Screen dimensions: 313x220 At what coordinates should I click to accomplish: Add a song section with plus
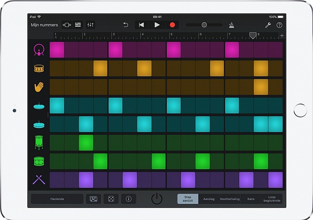[x=282, y=35]
